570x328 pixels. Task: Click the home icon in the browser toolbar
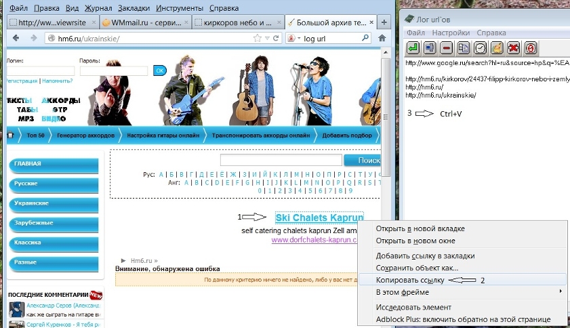click(x=382, y=38)
